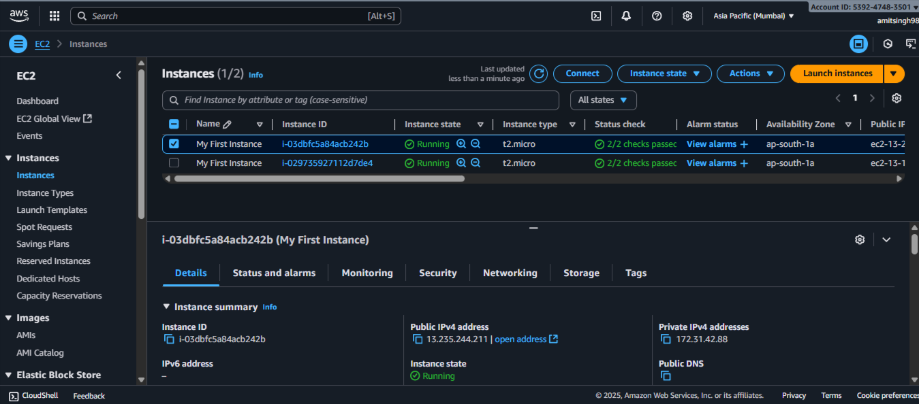
Task: Open Cookie preferences in footer
Action: (x=888, y=395)
